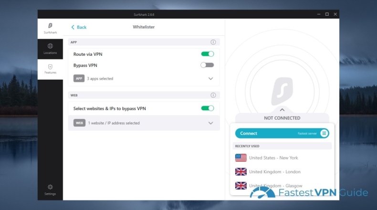This screenshot has height=210, width=377.
Task: Open Settings via the gear icon
Action: (x=50, y=189)
